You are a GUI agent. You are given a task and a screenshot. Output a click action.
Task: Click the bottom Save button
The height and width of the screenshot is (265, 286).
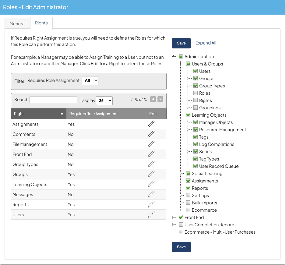pyautogui.click(x=181, y=247)
